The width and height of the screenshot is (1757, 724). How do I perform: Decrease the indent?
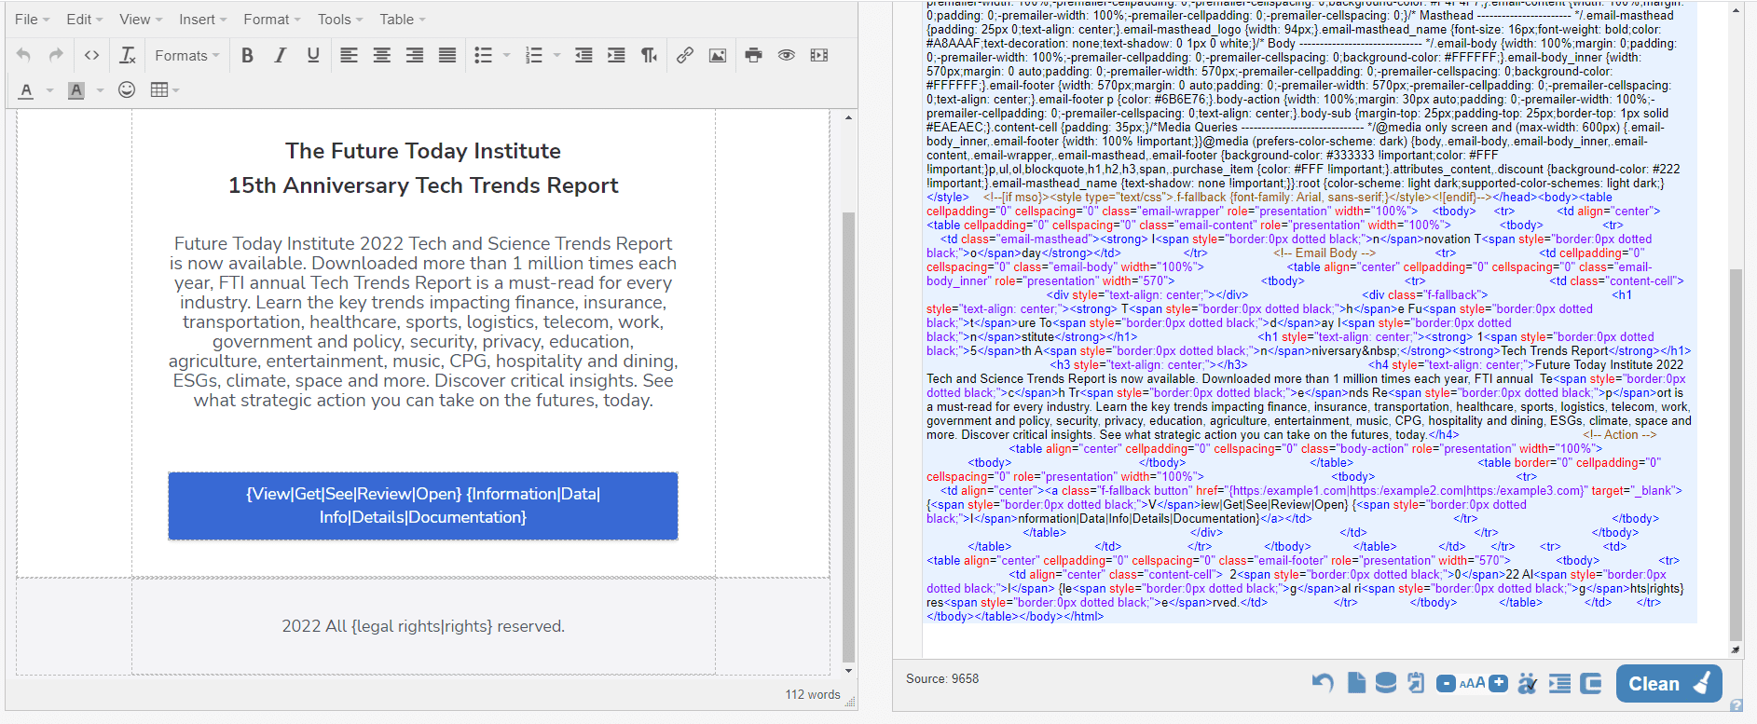coord(583,55)
